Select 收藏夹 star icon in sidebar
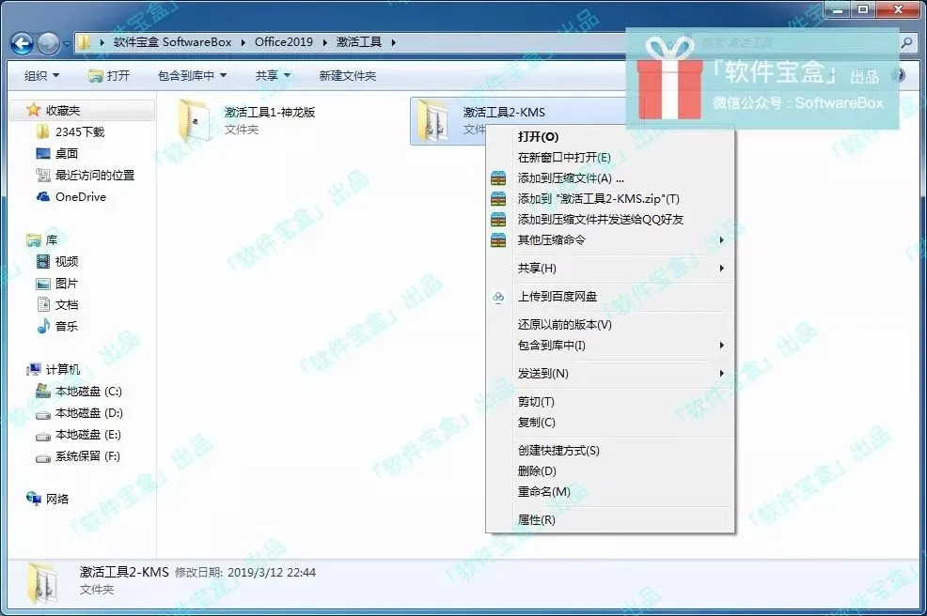Screen dimensions: 927x616 (33, 110)
